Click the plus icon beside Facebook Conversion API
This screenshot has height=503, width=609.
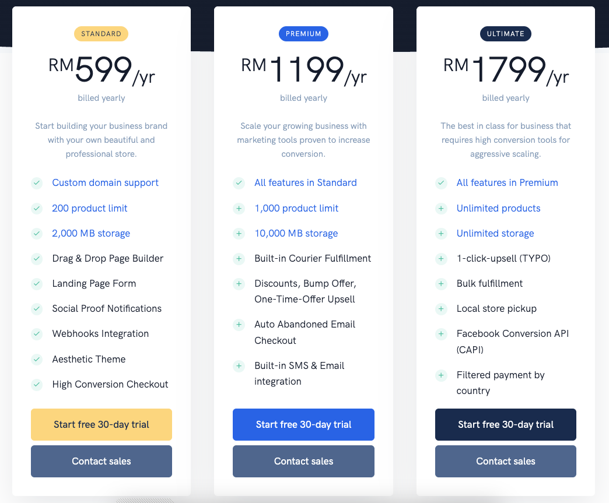click(441, 334)
